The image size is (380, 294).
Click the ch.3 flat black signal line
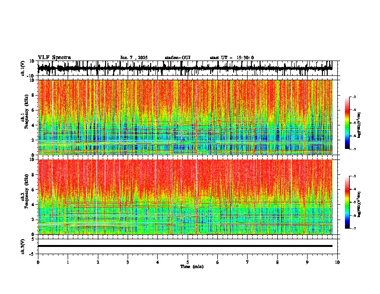coord(185,246)
